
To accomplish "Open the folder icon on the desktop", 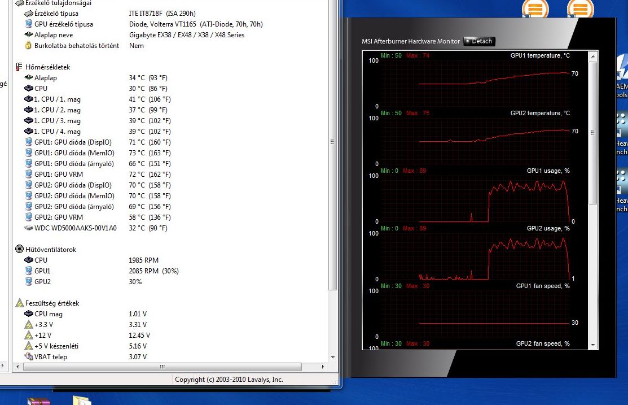I will [x=82, y=400].
